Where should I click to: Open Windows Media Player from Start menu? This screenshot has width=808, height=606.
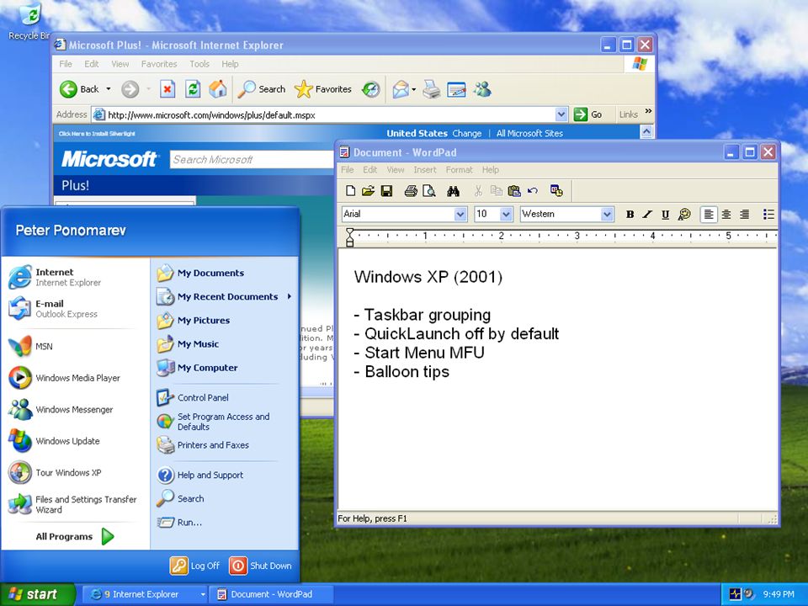tap(75, 378)
